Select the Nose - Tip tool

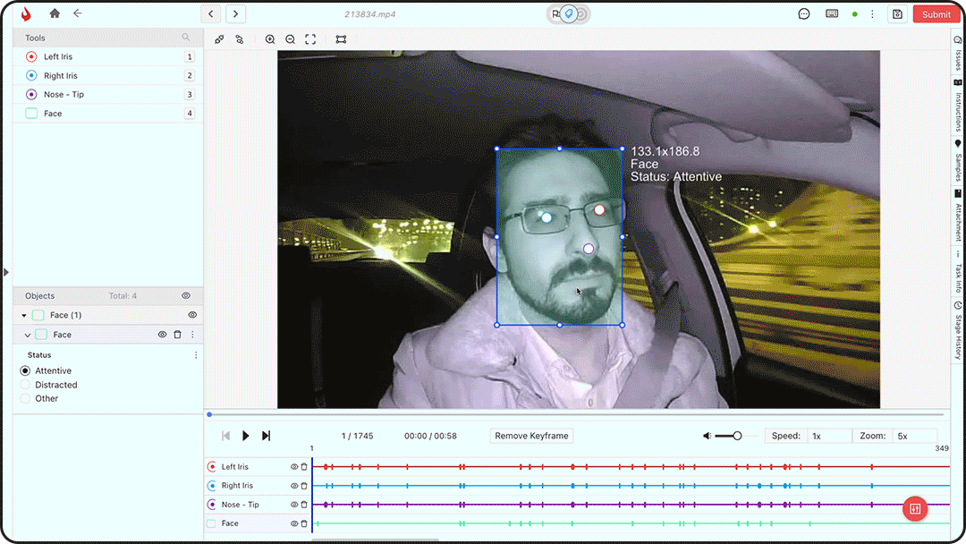[64, 95]
